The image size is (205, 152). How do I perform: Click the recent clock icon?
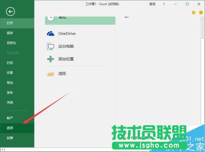pyautogui.click(x=50, y=18)
